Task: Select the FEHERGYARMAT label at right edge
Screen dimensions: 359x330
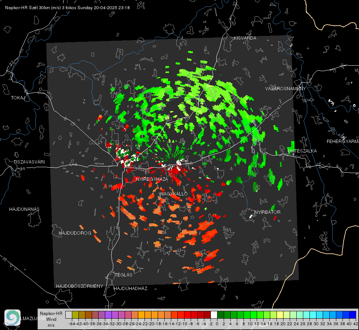Action: [x=342, y=142]
